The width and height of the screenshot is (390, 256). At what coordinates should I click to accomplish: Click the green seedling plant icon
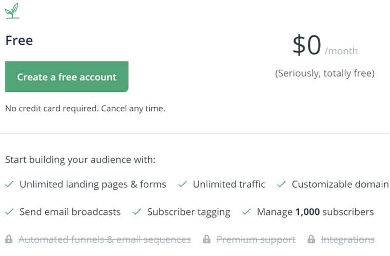12,11
